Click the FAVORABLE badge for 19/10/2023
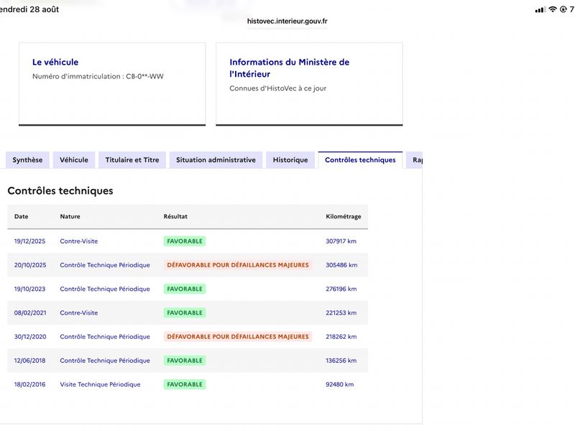 click(x=185, y=289)
